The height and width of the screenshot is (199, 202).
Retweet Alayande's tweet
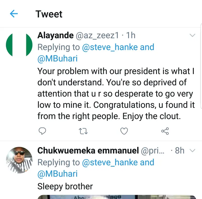click(83, 131)
